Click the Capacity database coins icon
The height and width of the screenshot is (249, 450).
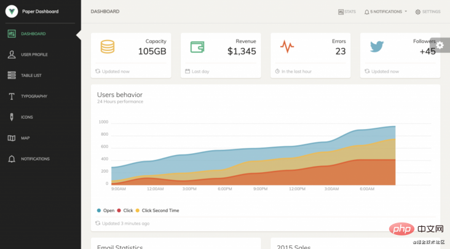click(x=108, y=47)
